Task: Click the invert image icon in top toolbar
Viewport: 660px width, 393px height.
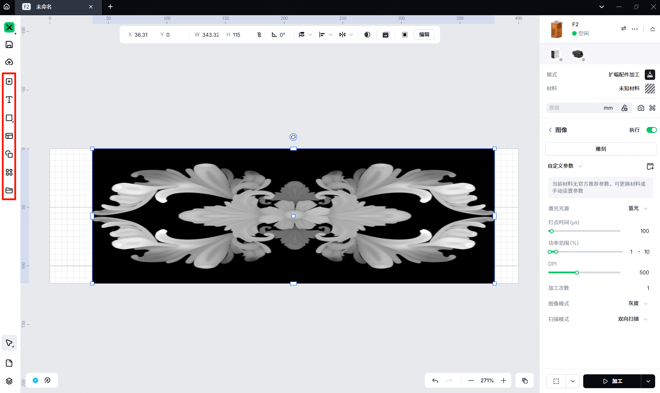Action: pyautogui.click(x=367, y=35)
